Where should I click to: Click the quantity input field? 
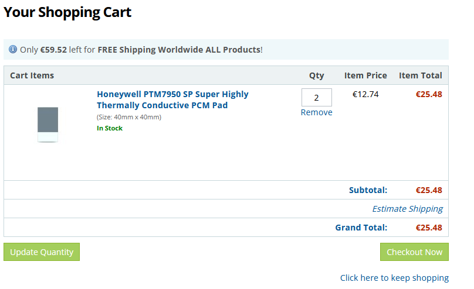316,98
